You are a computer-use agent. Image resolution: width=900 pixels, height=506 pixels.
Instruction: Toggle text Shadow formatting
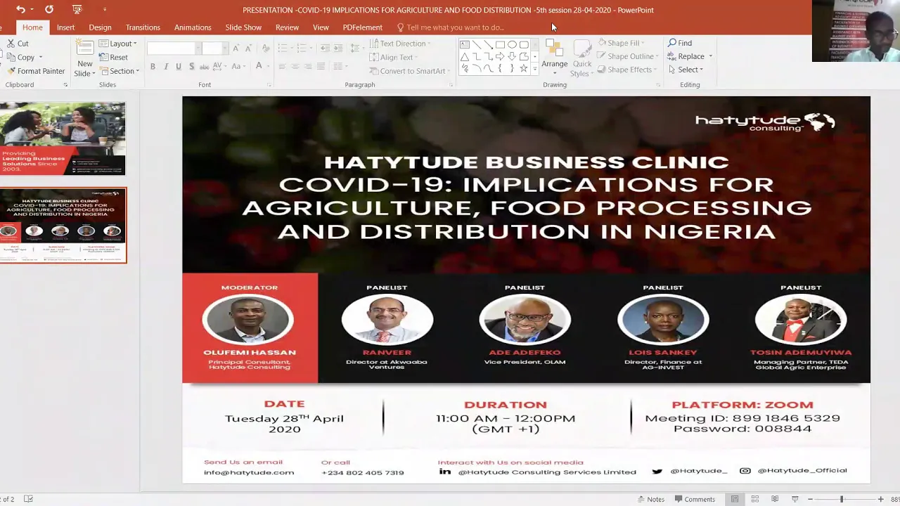(191, 66)
